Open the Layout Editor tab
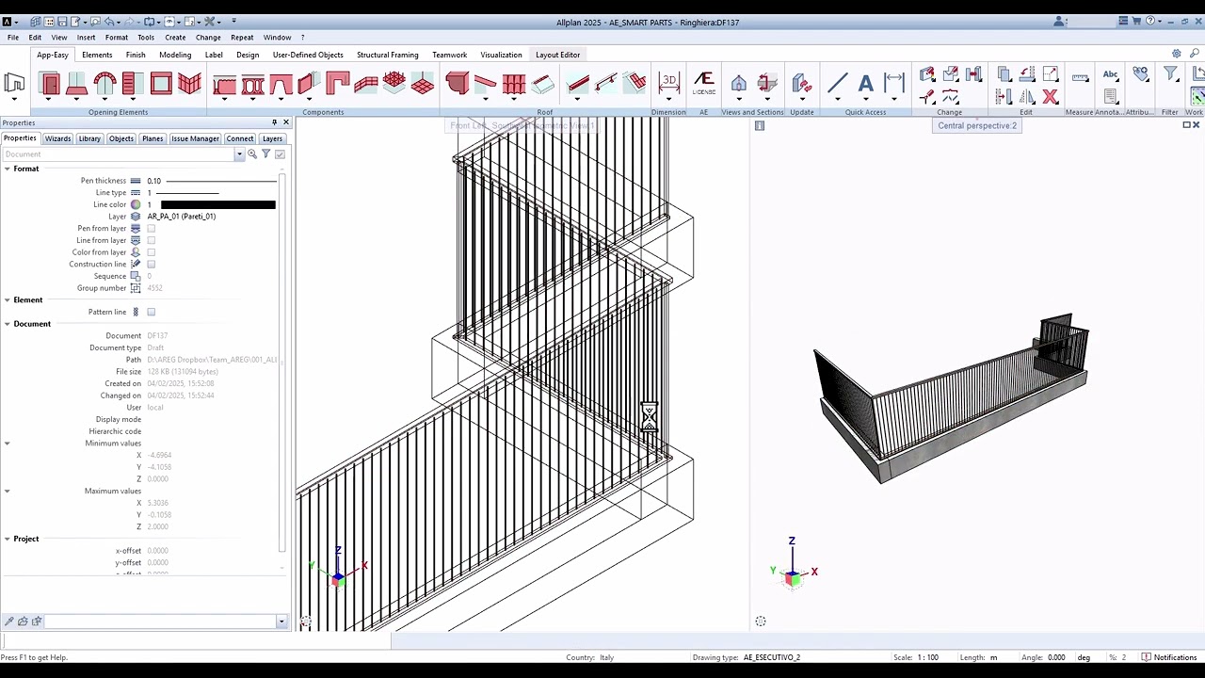 (557, 55)
